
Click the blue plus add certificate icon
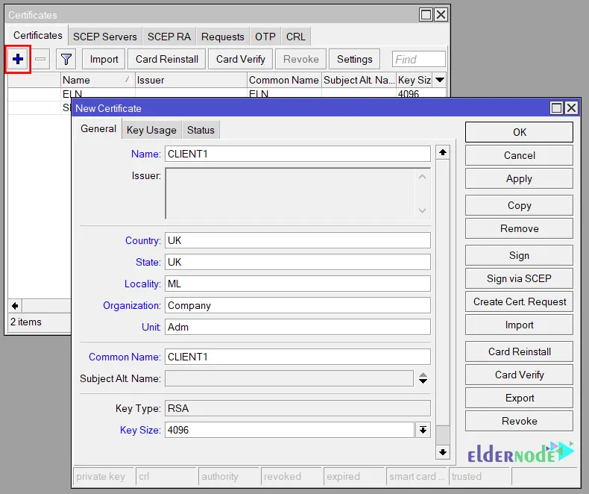(19, 59)
